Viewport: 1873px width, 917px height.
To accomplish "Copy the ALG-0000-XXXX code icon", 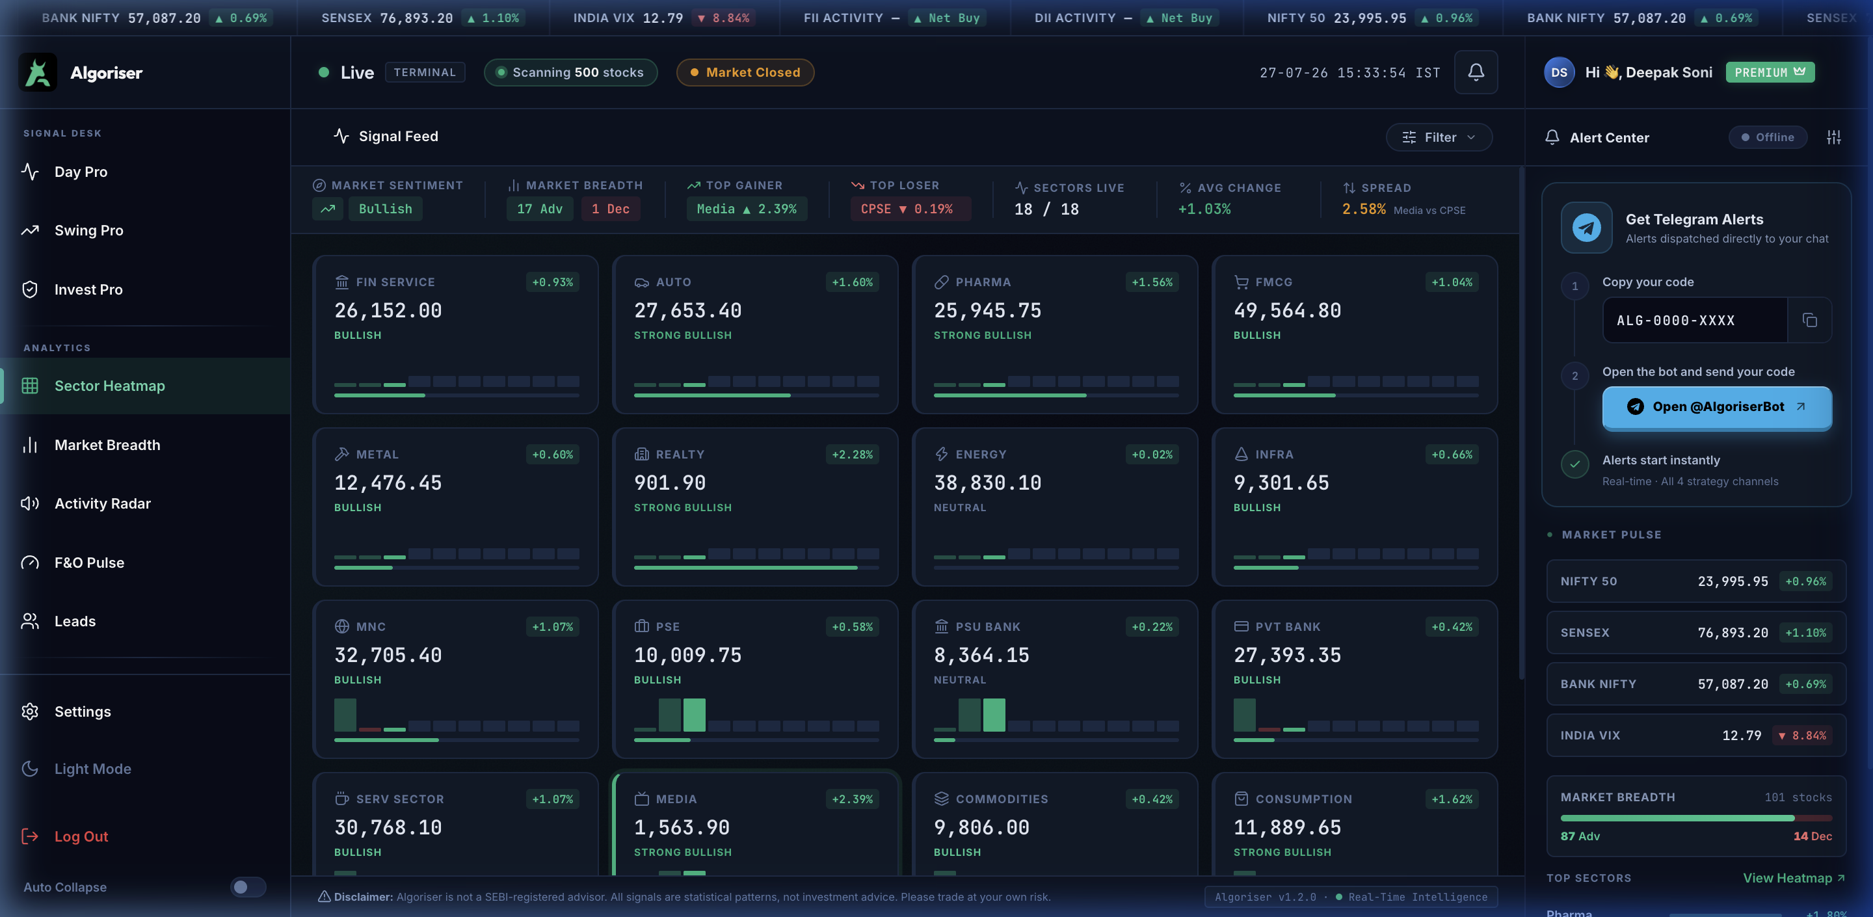I will [x=1809, y=320].
